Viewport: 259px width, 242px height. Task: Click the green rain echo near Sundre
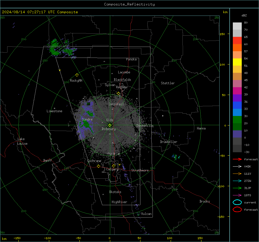tap(87, 125)
